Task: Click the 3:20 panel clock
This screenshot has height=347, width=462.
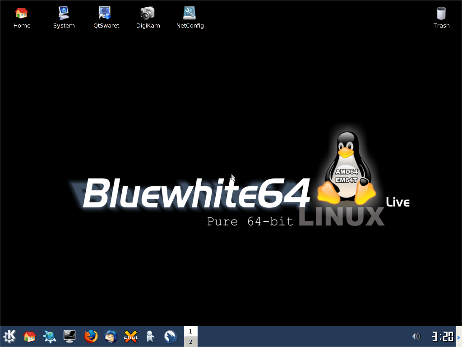Action: pyautogui.click(x=442, y=336)
